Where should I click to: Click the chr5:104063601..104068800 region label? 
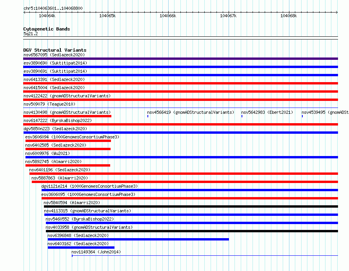[53, 8]
